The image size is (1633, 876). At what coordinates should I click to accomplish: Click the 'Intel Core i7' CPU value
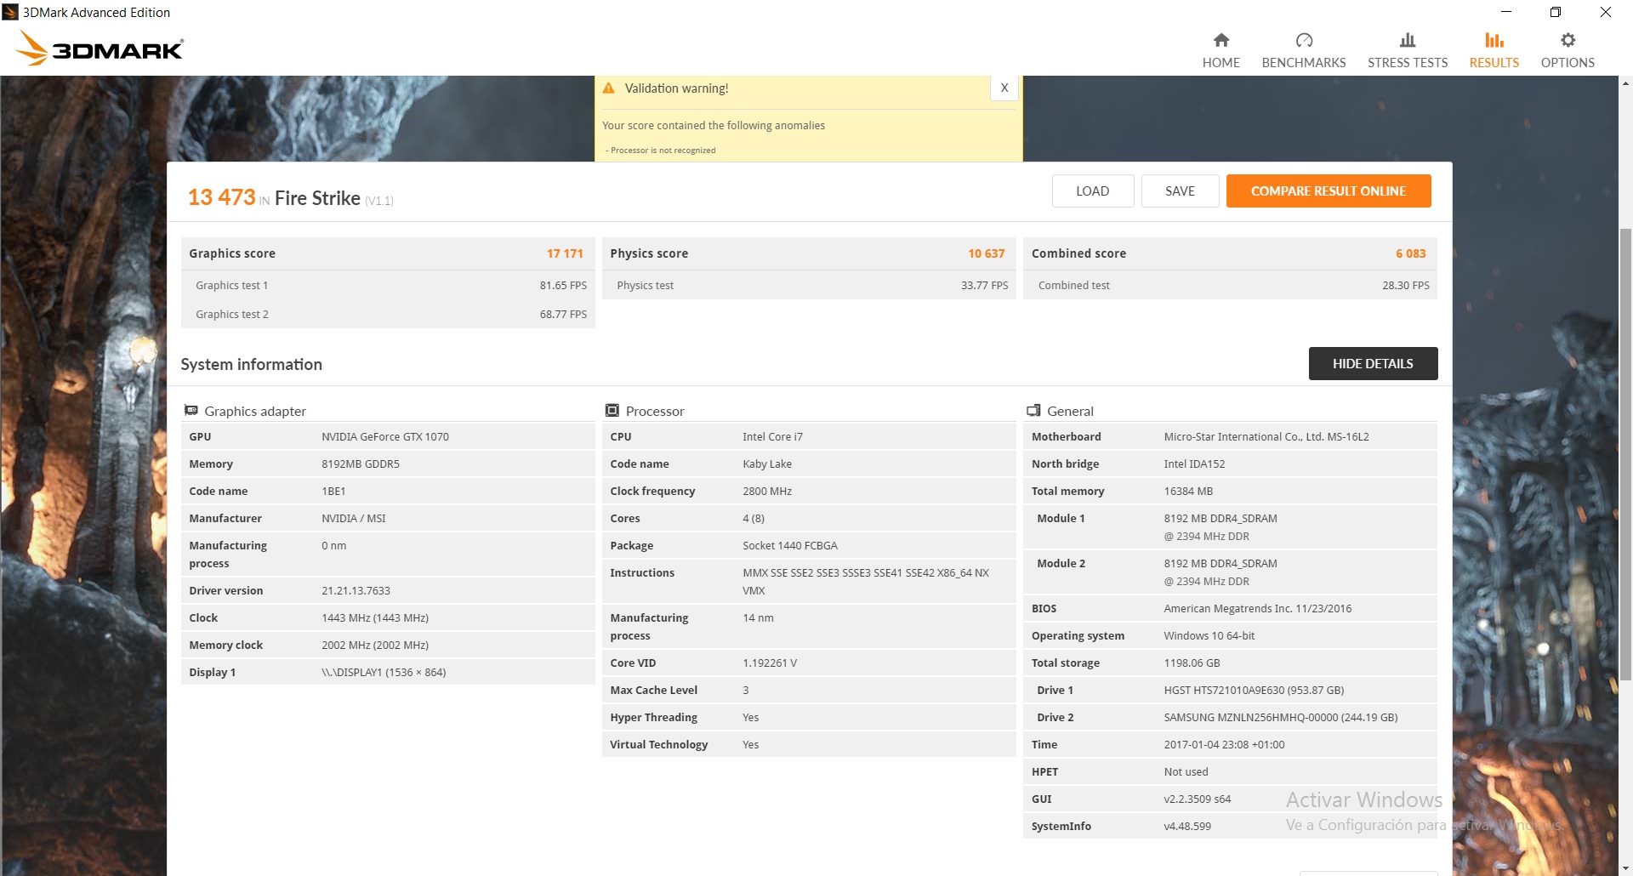[x=772, y=437]
